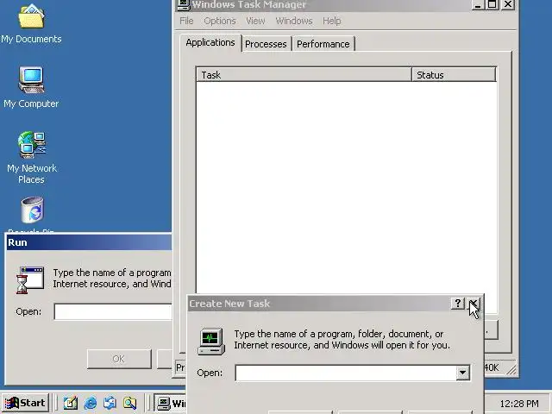Click Task Manager taskbar button
Screen dimensions: 552x414
click(x=171, y=403)
